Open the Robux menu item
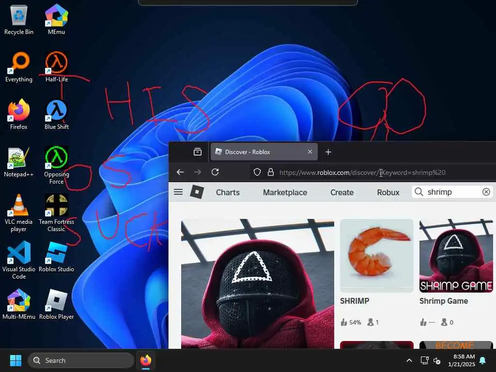This screenshot has height=372, width=496. tap(388, 192)
